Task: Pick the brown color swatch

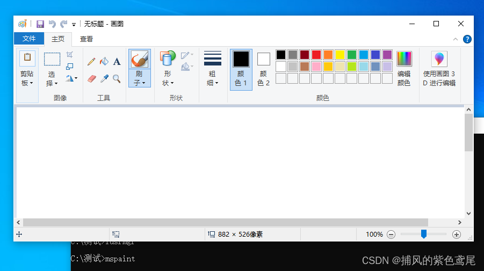Action: point(305,67)
